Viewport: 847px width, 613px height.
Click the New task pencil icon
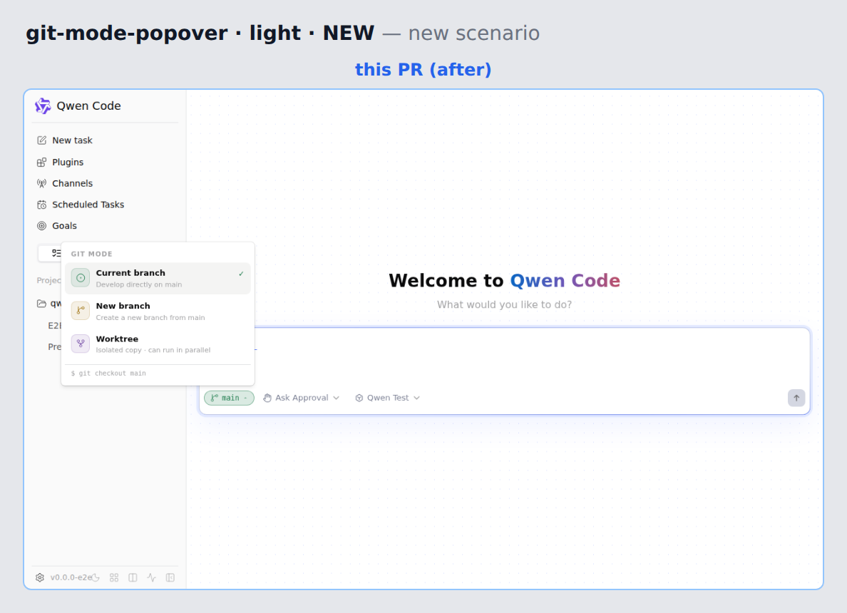(41, 140)
